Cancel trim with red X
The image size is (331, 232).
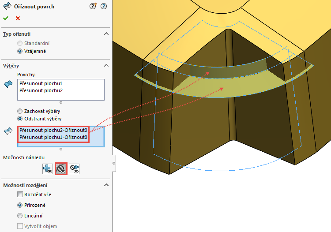point(18,19)
